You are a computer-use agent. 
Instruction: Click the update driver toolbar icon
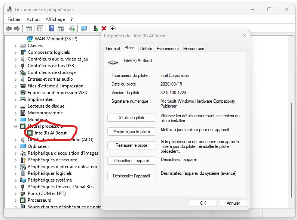click(96, 28)
